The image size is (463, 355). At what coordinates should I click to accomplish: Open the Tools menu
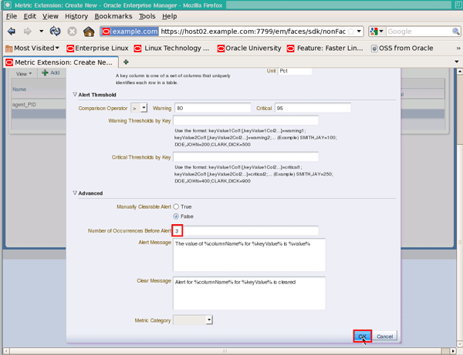(x=147, y=16)
